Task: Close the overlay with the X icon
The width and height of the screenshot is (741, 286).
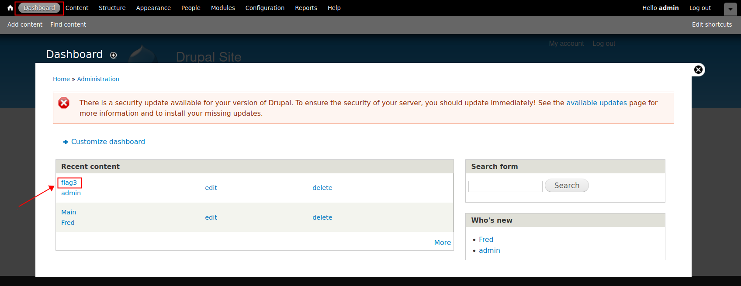Action: (x=698, y=69)
